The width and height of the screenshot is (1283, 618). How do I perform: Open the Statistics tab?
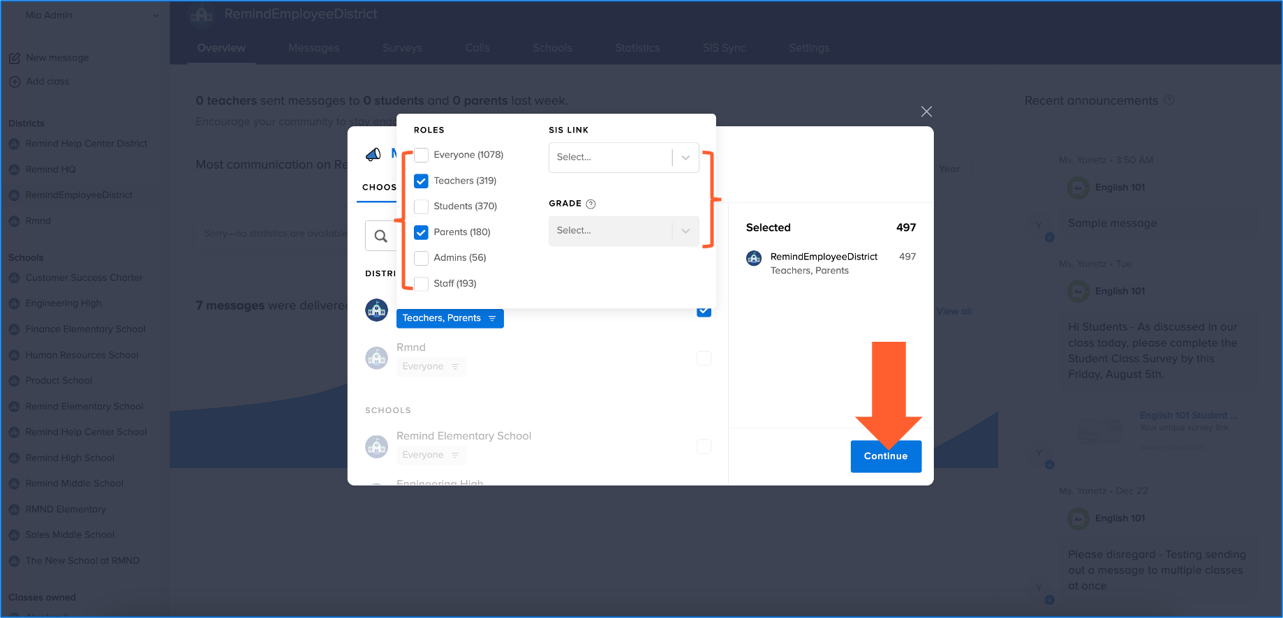pyautogui.click(x=637, y=48)
